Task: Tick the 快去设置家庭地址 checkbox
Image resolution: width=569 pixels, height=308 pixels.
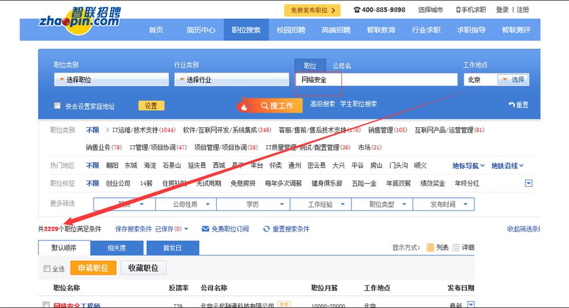Action: point(57,106)
